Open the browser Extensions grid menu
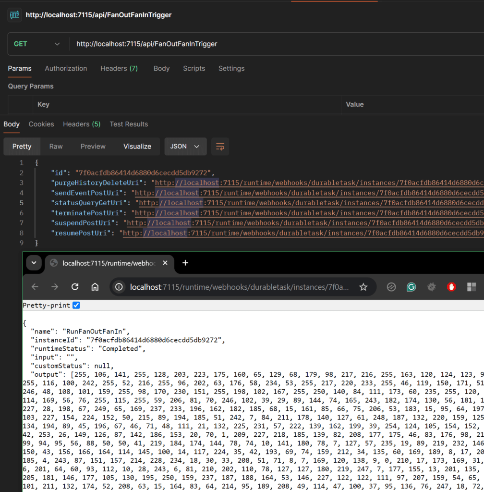 471,287
